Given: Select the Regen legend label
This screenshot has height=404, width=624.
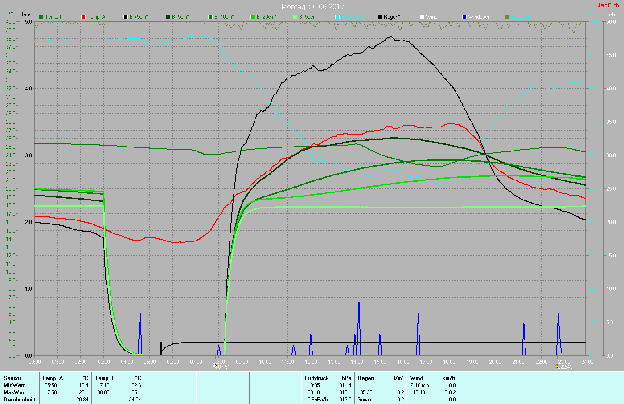Looking at the screenshot, I should tap(392, 17).
